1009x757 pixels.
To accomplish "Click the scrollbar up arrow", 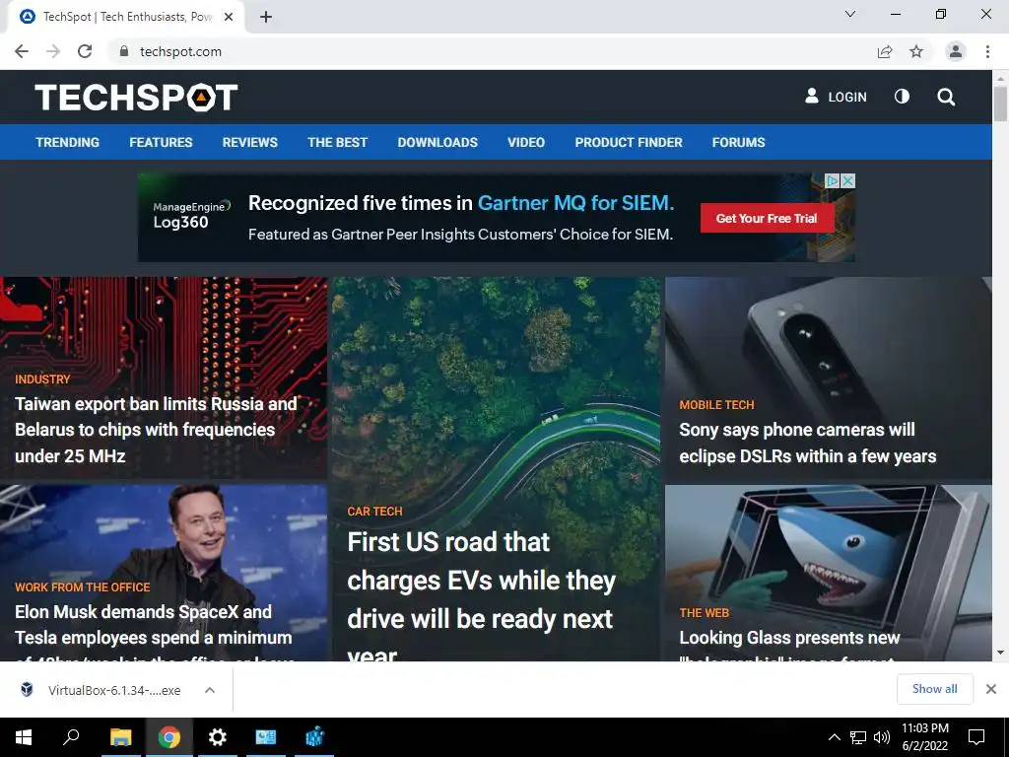I will [1000, 79].
